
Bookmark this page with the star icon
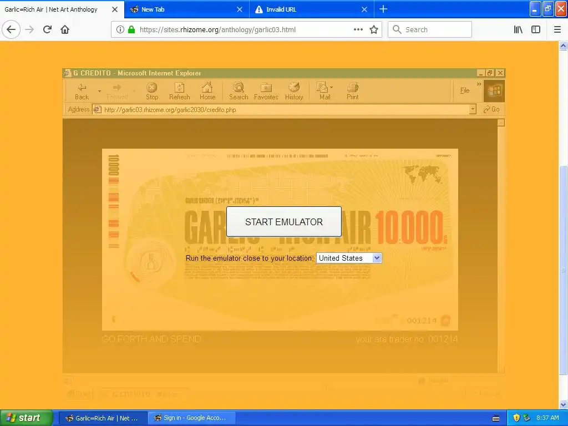click(x=374, y=30)
